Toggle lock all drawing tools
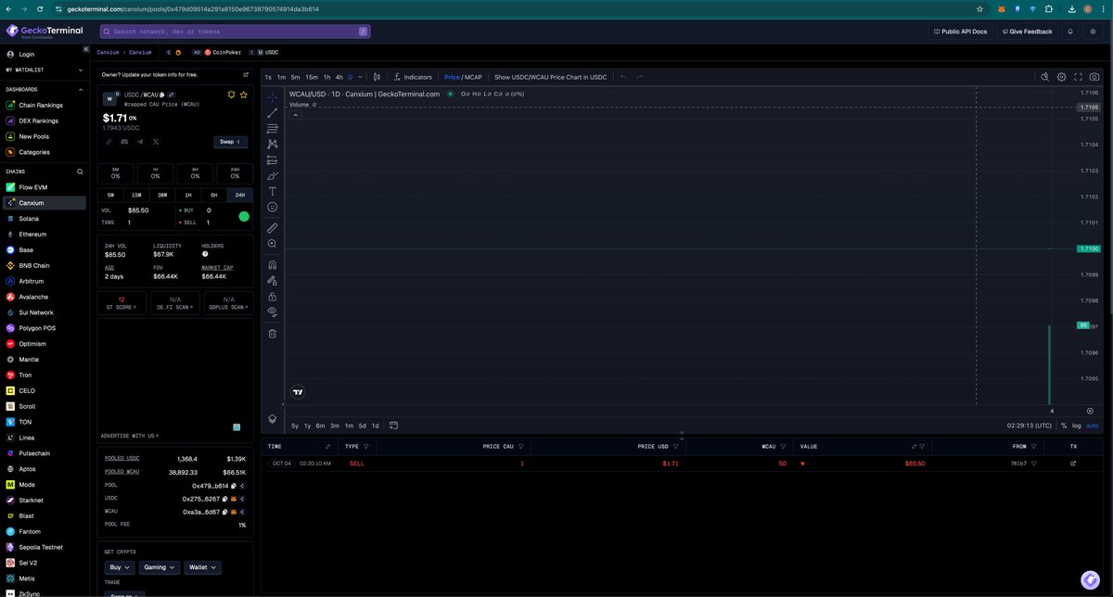The width and height of the screenshot is (1113, 597). [x=273, y=297]
